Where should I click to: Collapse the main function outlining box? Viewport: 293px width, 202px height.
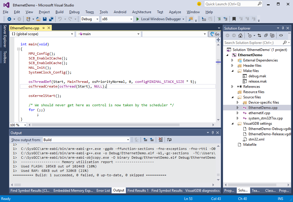tap(18, 49)
